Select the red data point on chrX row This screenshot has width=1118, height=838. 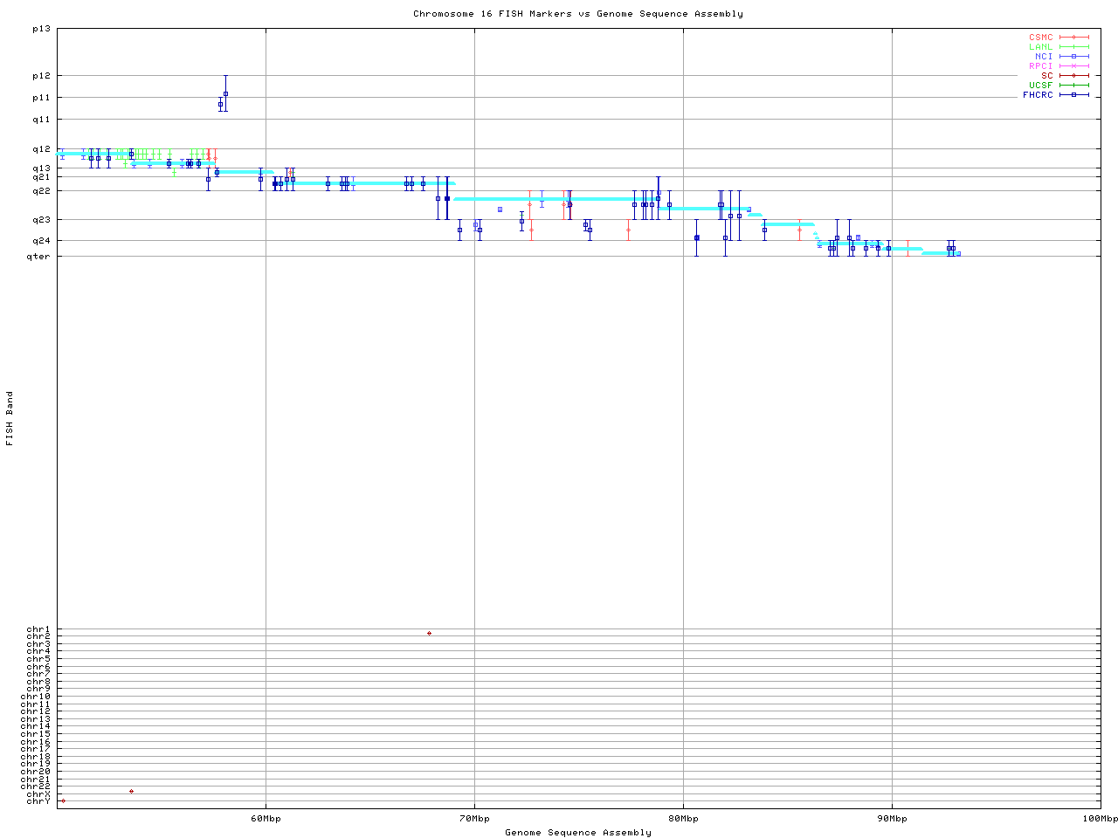131,792
